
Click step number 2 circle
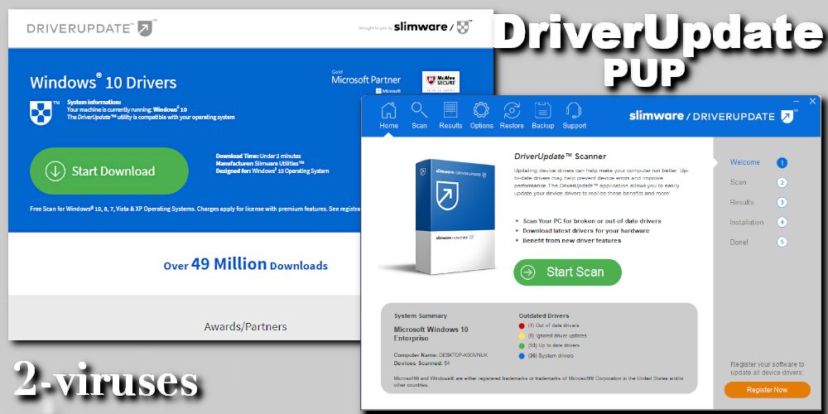[782, 183]
